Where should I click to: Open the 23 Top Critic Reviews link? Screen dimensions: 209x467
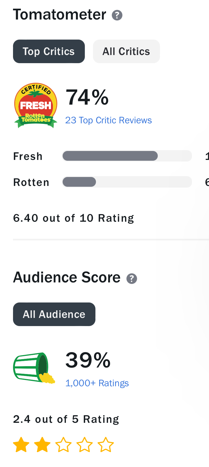pos(108,120)
